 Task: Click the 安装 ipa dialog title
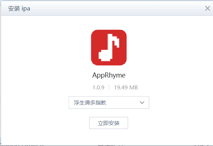(19, 9)
